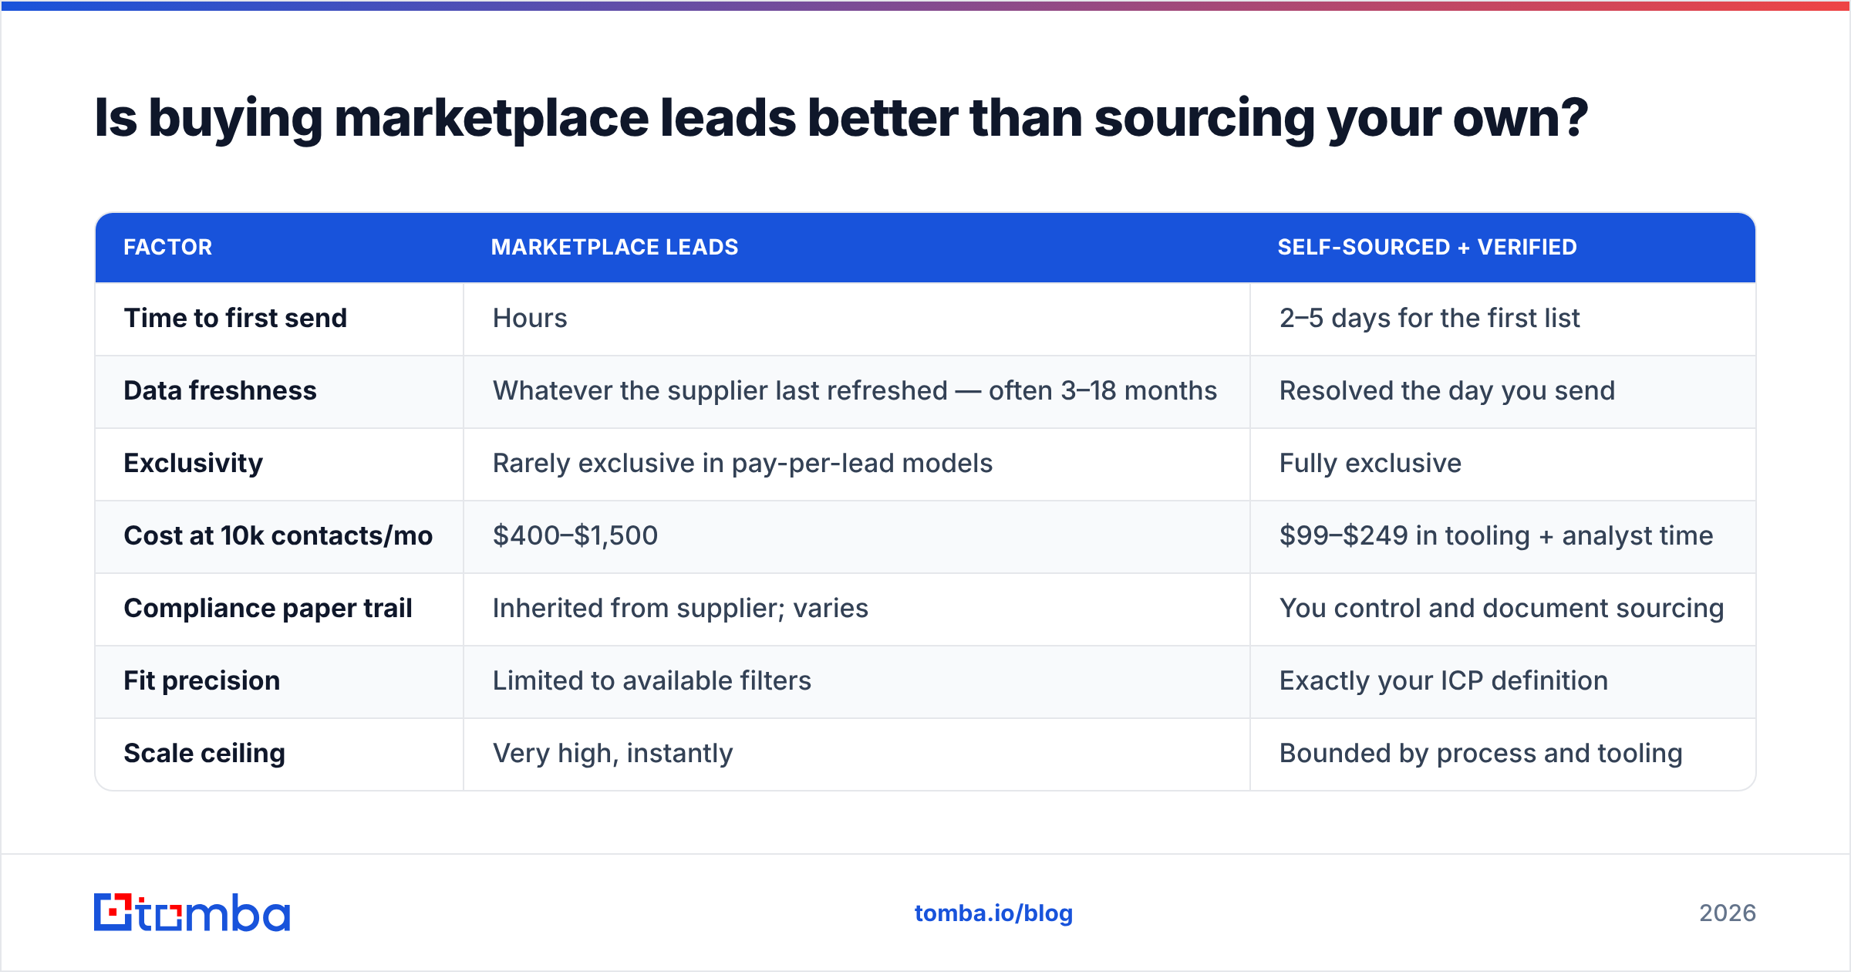Click the MARKETPLACE LEADS column header
The height and width of the screenshot is (972, 1851).
[x=615, y=247]
